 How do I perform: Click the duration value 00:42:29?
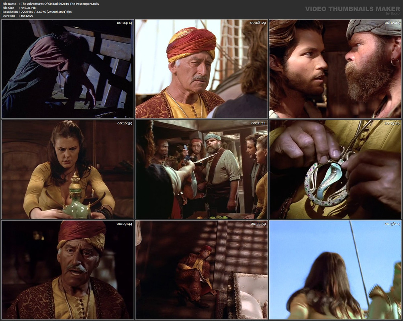(27, 16)
